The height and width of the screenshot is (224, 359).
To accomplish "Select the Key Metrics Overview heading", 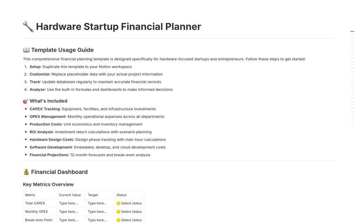I will coord(48,184).
